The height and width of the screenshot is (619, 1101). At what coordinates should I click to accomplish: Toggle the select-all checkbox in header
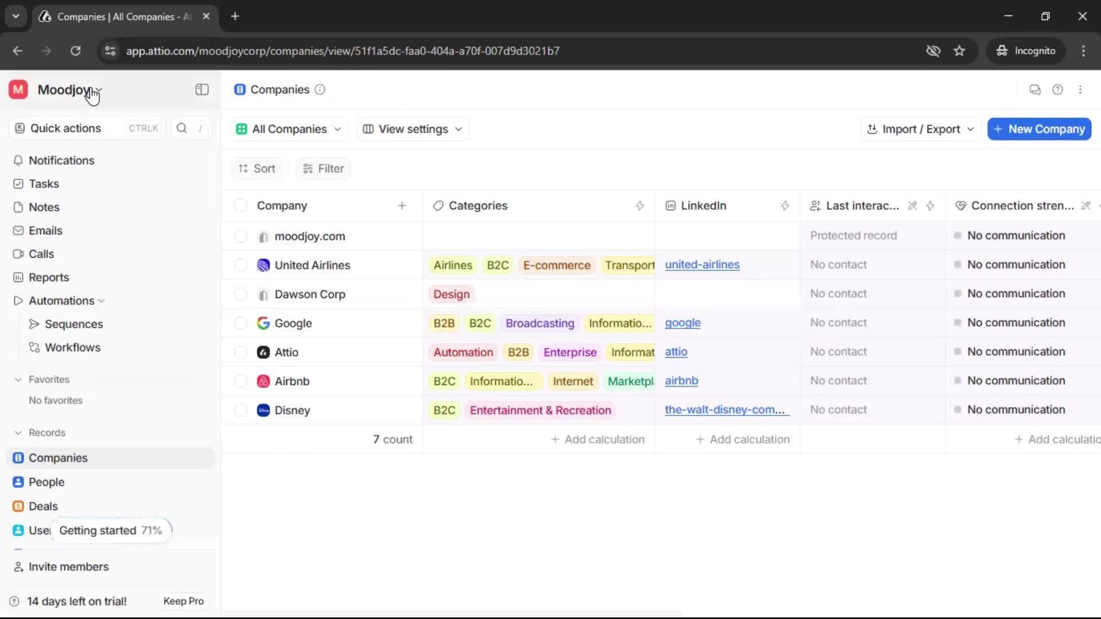coord(241,206)
